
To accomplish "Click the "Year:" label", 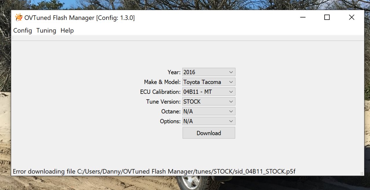I will click(174, 72).
